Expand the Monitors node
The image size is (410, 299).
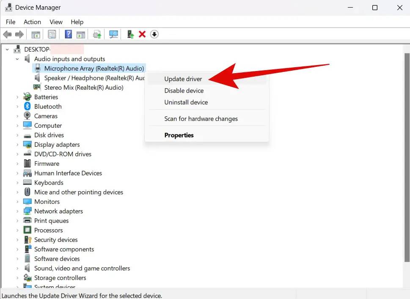(x=17, y=202)
